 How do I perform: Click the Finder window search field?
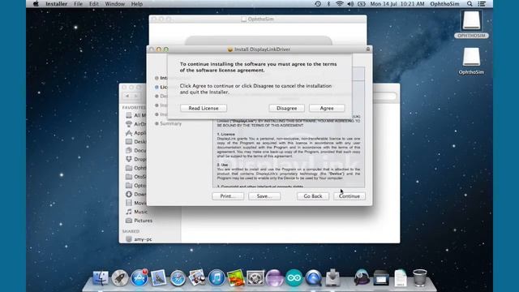(384, 96)
